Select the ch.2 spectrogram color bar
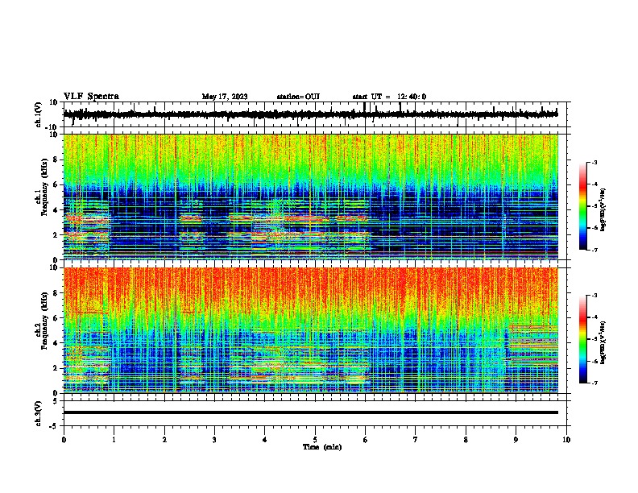This screenshot has width=638, height=493. (x=582, y=339)
